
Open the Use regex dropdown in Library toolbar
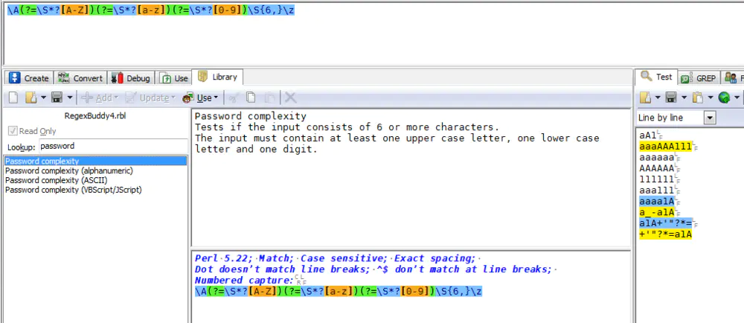pyautogui.click(x=200, y=97)
